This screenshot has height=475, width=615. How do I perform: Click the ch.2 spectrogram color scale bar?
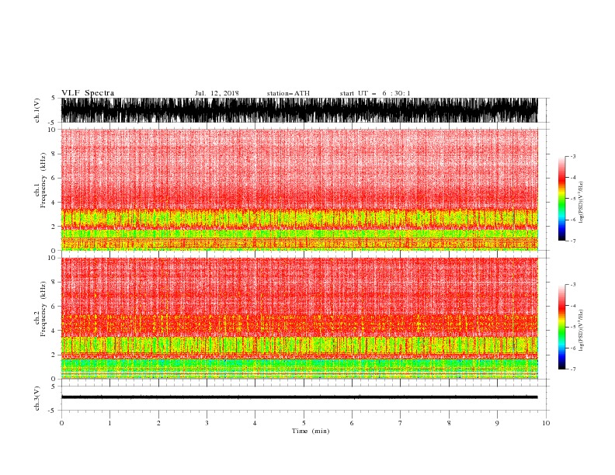[561, 327]
